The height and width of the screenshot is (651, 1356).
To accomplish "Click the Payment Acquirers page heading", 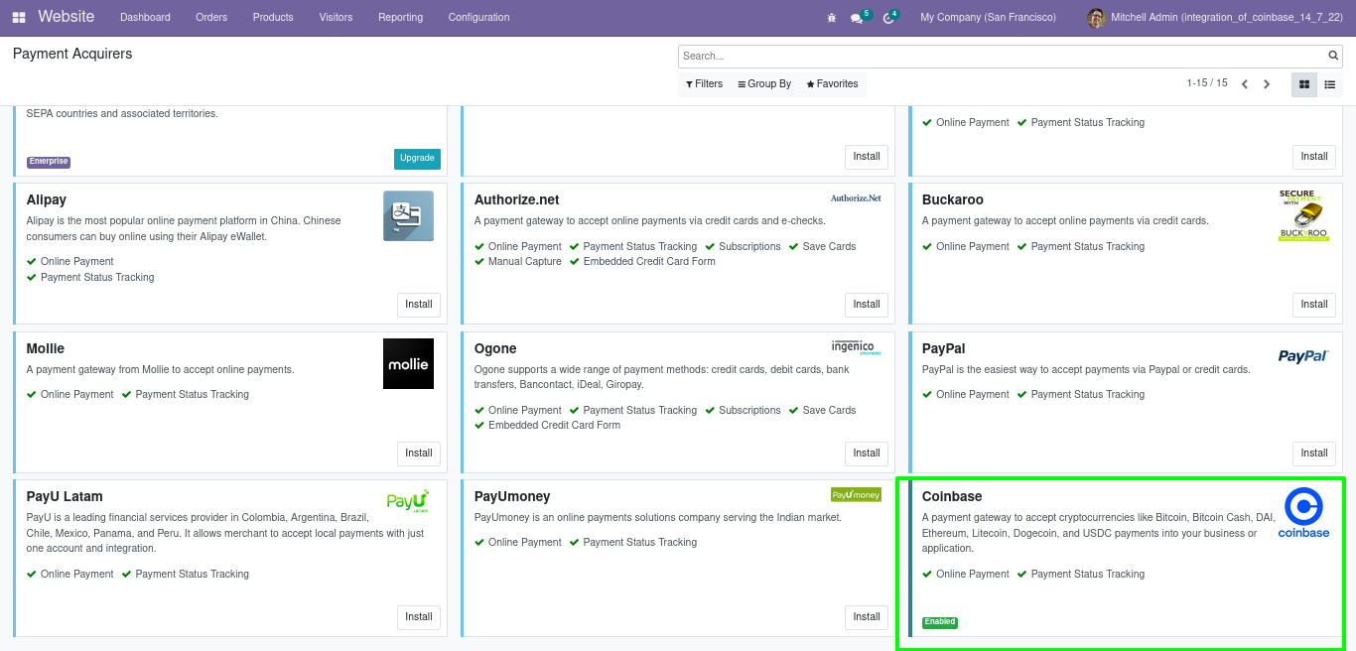I will 72,54.
